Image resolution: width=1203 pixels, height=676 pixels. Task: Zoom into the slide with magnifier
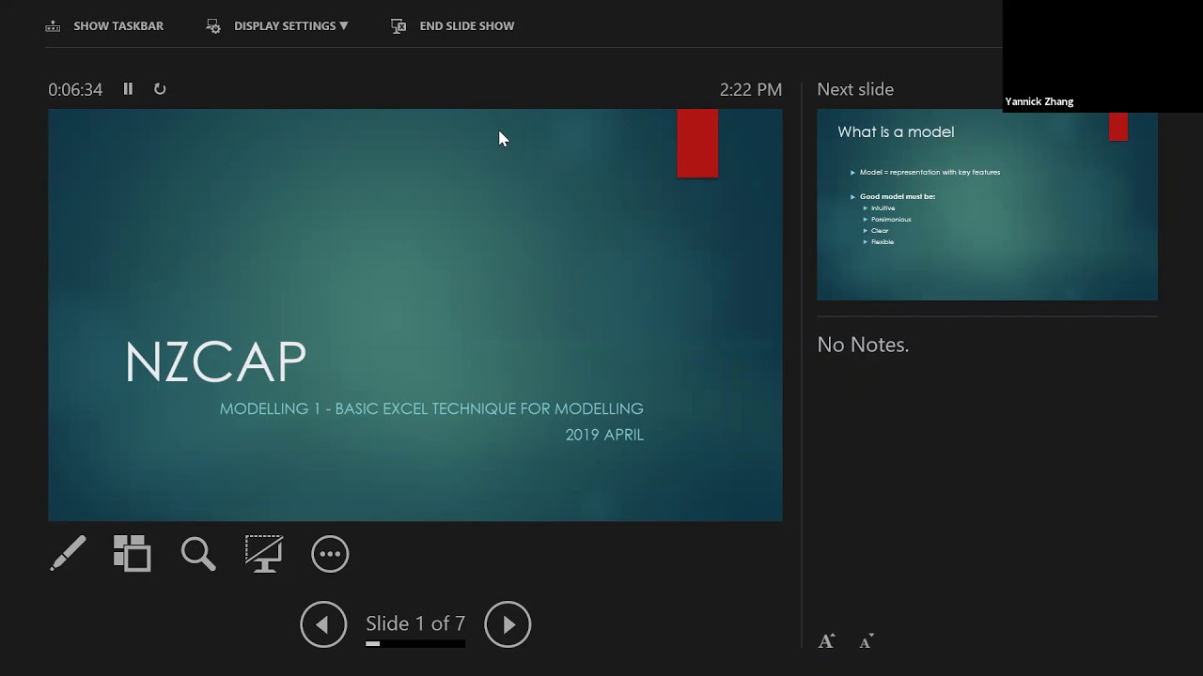tap(198, 554)
